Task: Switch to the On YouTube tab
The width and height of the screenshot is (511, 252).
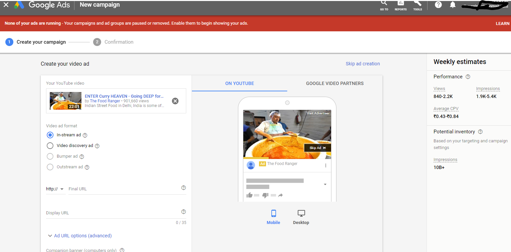Action: [x=240, y=83]
